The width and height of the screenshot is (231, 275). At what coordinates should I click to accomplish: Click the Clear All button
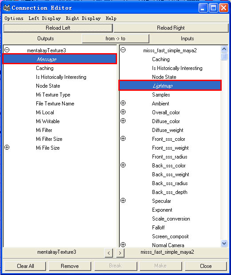click(x=25, y=266)
